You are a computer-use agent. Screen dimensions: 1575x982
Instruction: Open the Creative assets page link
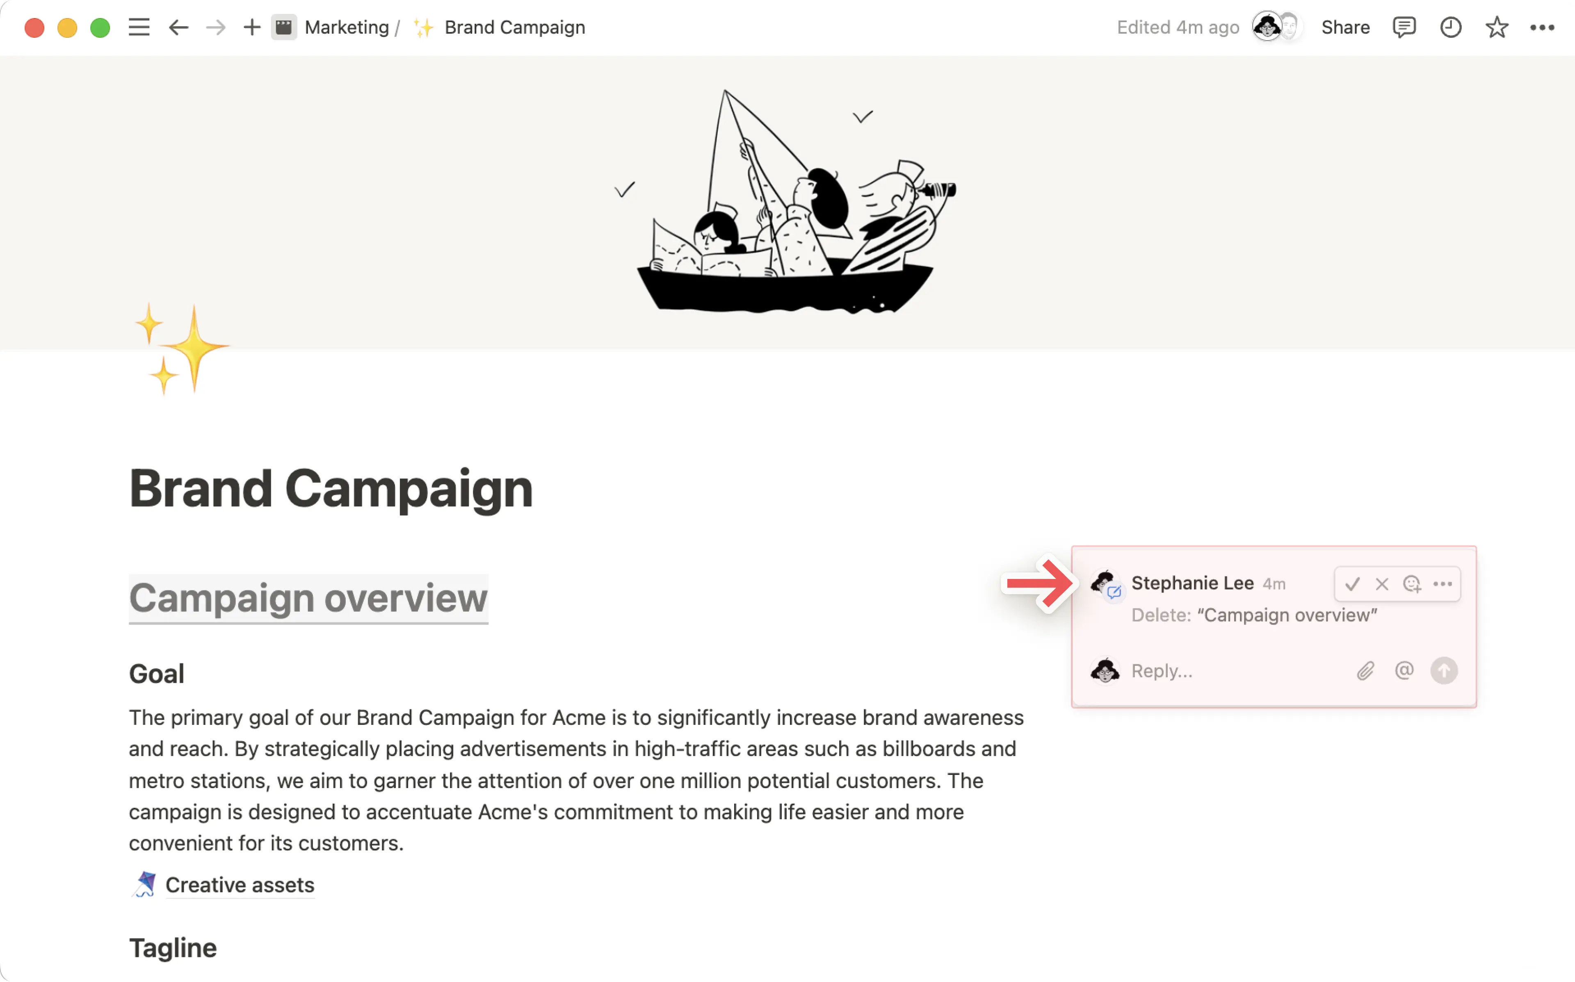pyautogui.click(x=240, y=884)
